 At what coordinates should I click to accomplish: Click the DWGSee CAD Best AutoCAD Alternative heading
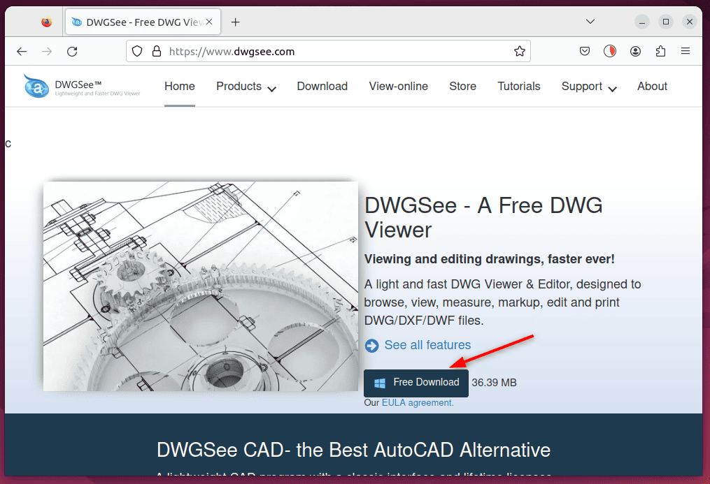point(354,450)
